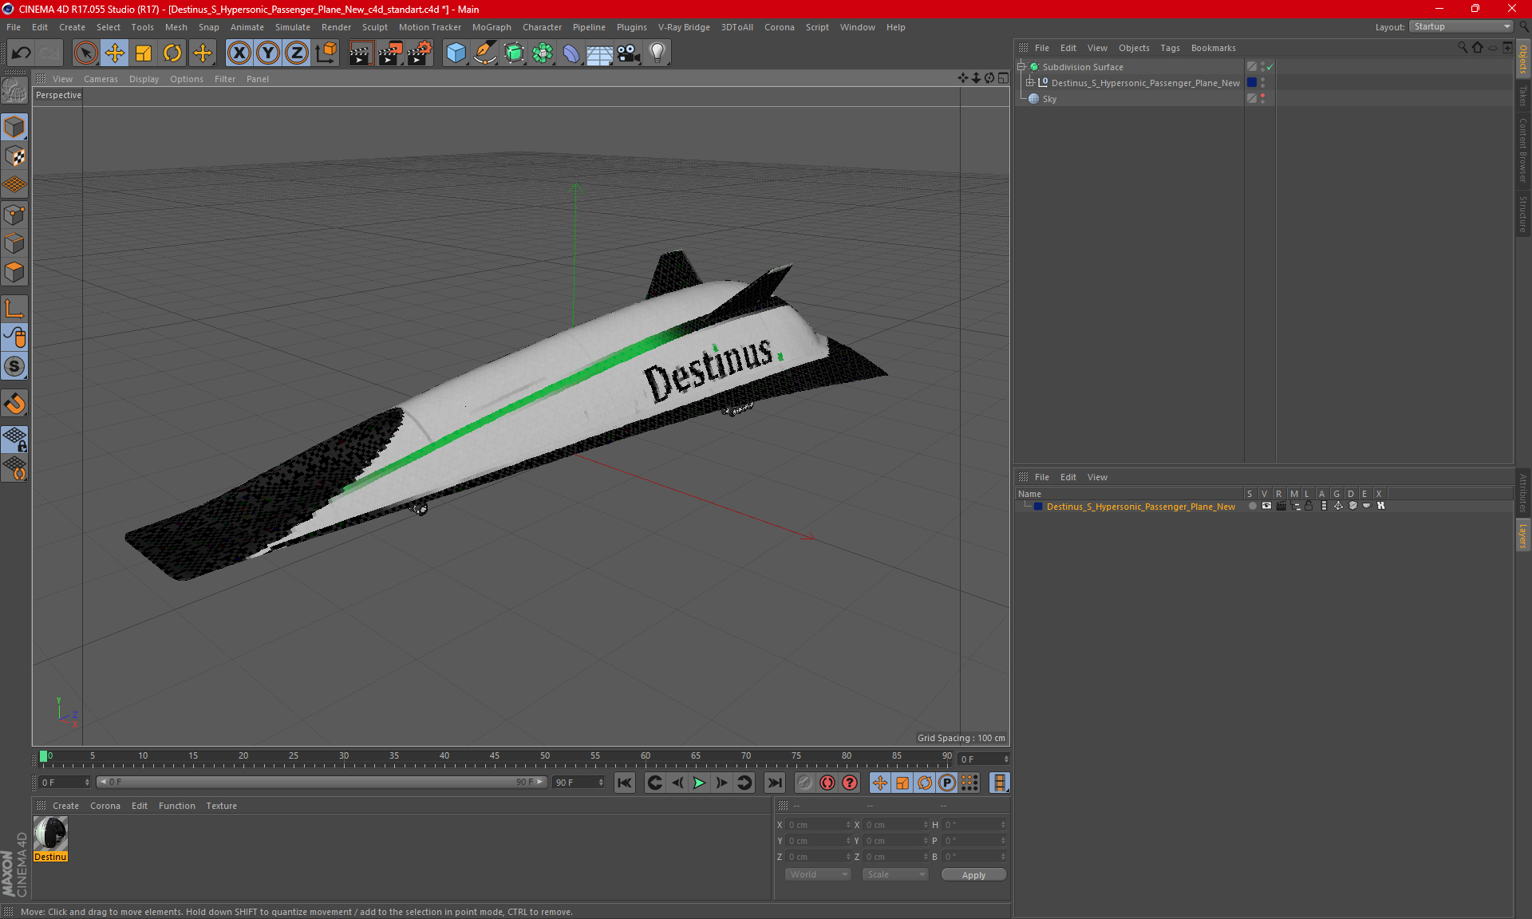
Task: Enable the Workplane mode icon
Action: coord(14,185)
